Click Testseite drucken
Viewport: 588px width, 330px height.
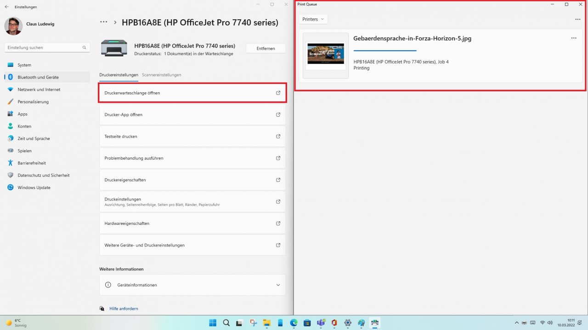pyautogui.click(x=192, y=136)
